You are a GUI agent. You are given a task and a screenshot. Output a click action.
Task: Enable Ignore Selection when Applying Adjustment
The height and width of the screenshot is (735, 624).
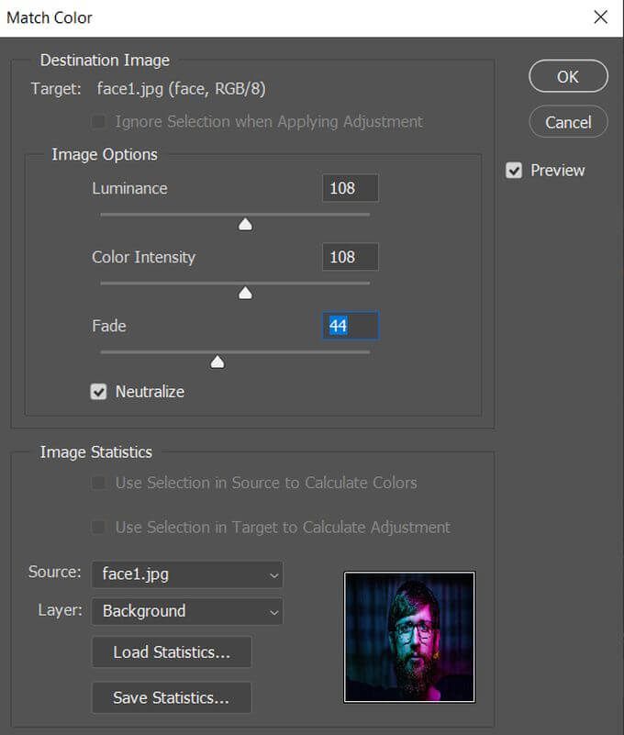99,121
